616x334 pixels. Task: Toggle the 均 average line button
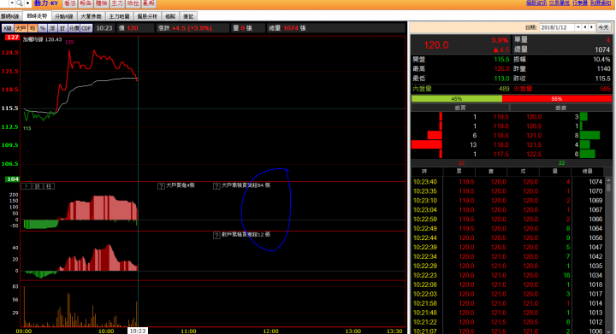pyautogui.click(x=33, y=28)
